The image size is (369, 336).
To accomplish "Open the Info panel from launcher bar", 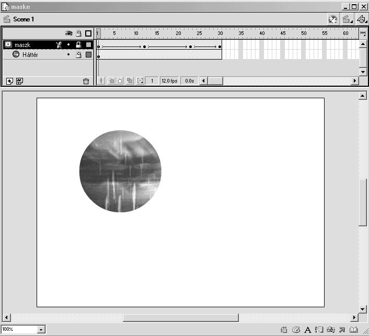I will click(284, 330).
